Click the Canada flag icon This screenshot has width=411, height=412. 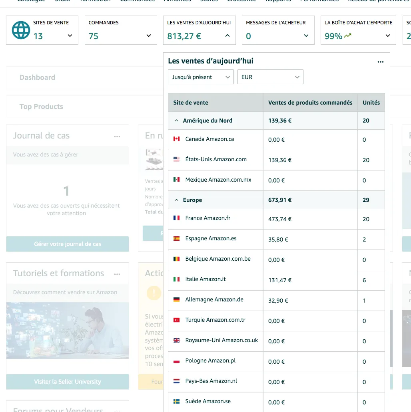[x=177, y=139]
